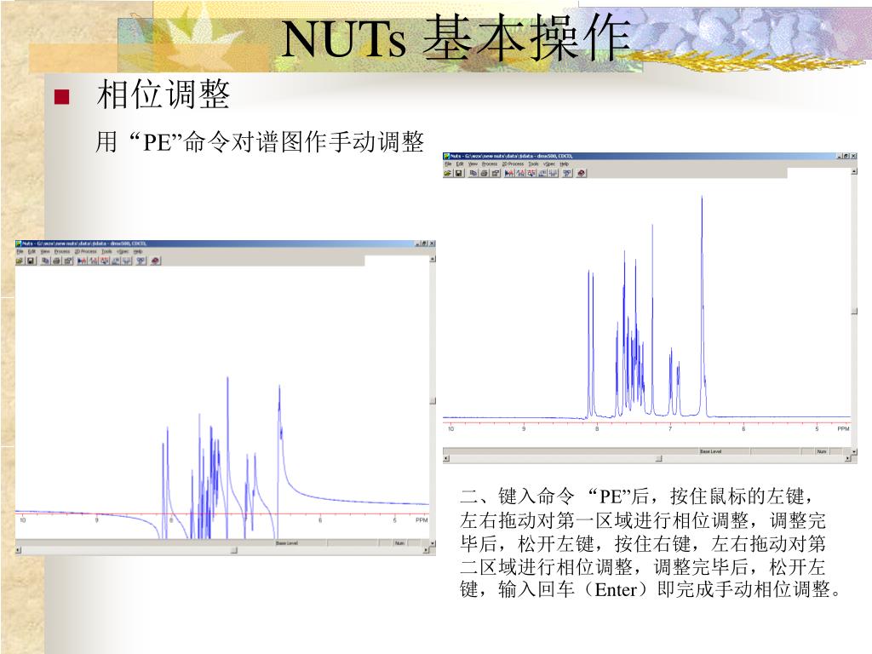Open the View menu in right Nuts window
The image size is (872, 654).
[473, 164]
